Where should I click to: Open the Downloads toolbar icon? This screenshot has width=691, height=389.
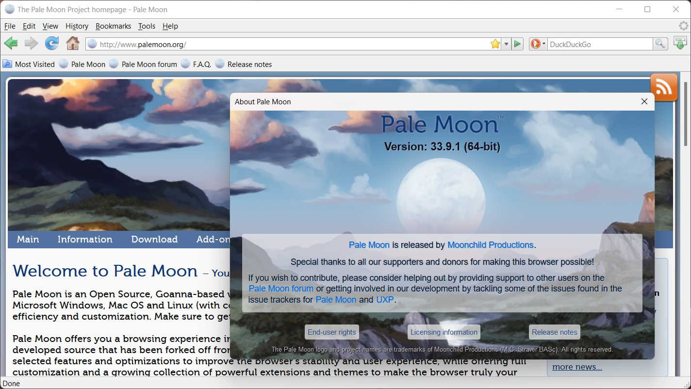[680, 44]
